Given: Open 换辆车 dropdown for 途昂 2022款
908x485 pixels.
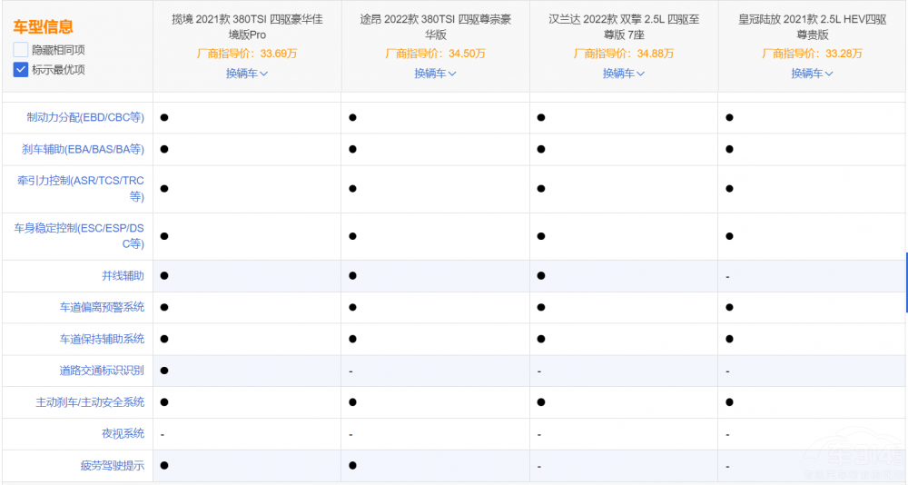Looking at the screenshot, I should tap(435, 74).
